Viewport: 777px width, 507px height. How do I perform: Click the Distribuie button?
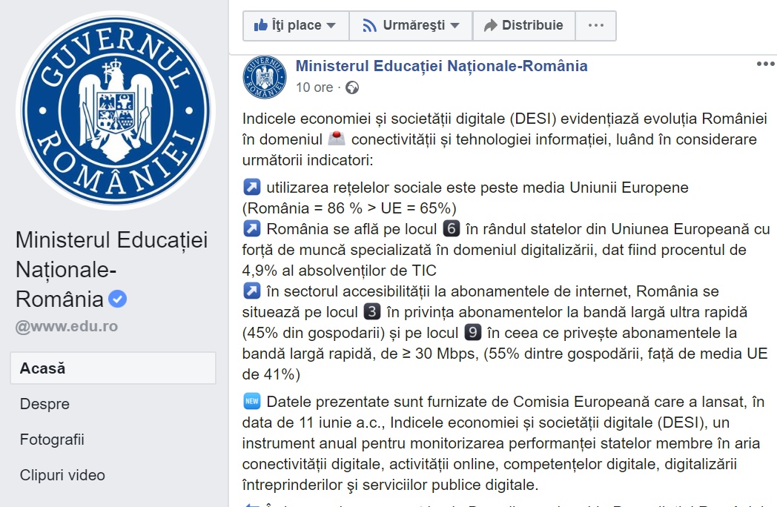pos(523,25)
